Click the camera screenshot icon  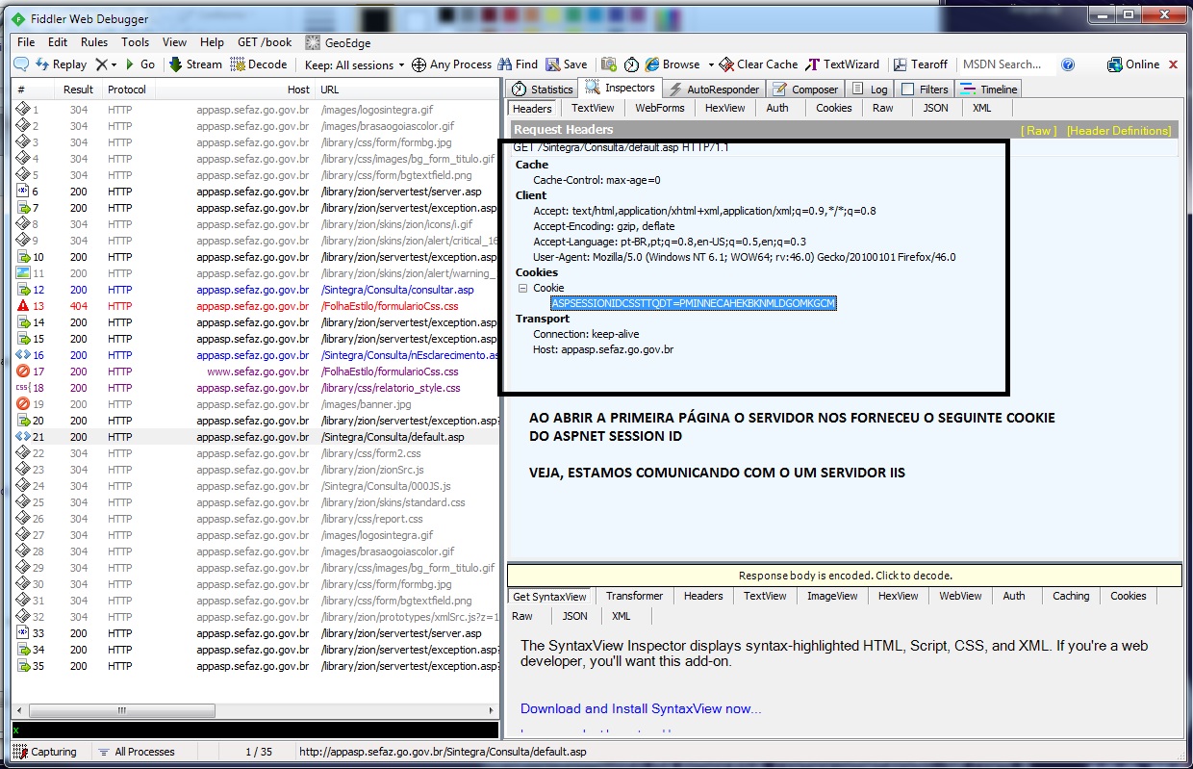(x=610, y=64)
